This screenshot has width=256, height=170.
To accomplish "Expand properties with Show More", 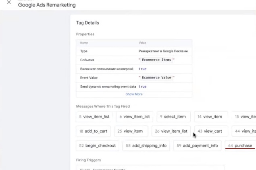I will [x=134, y=94].
